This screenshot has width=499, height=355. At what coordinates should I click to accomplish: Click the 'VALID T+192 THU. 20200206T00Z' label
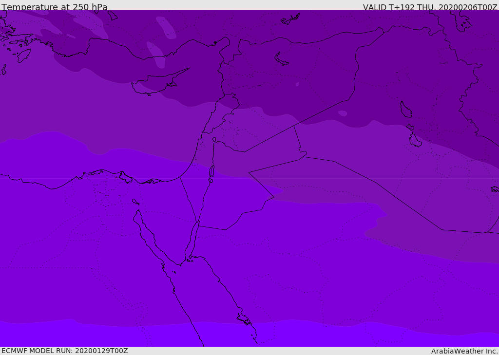pyautogui.click(x=430, y=7)
